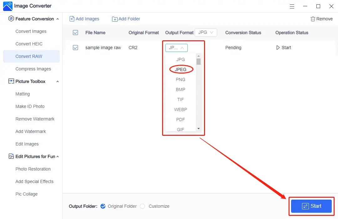Choose JPEG from the format list
The image size is (338, 219).
pyautogui.click(x=181, y=69)
